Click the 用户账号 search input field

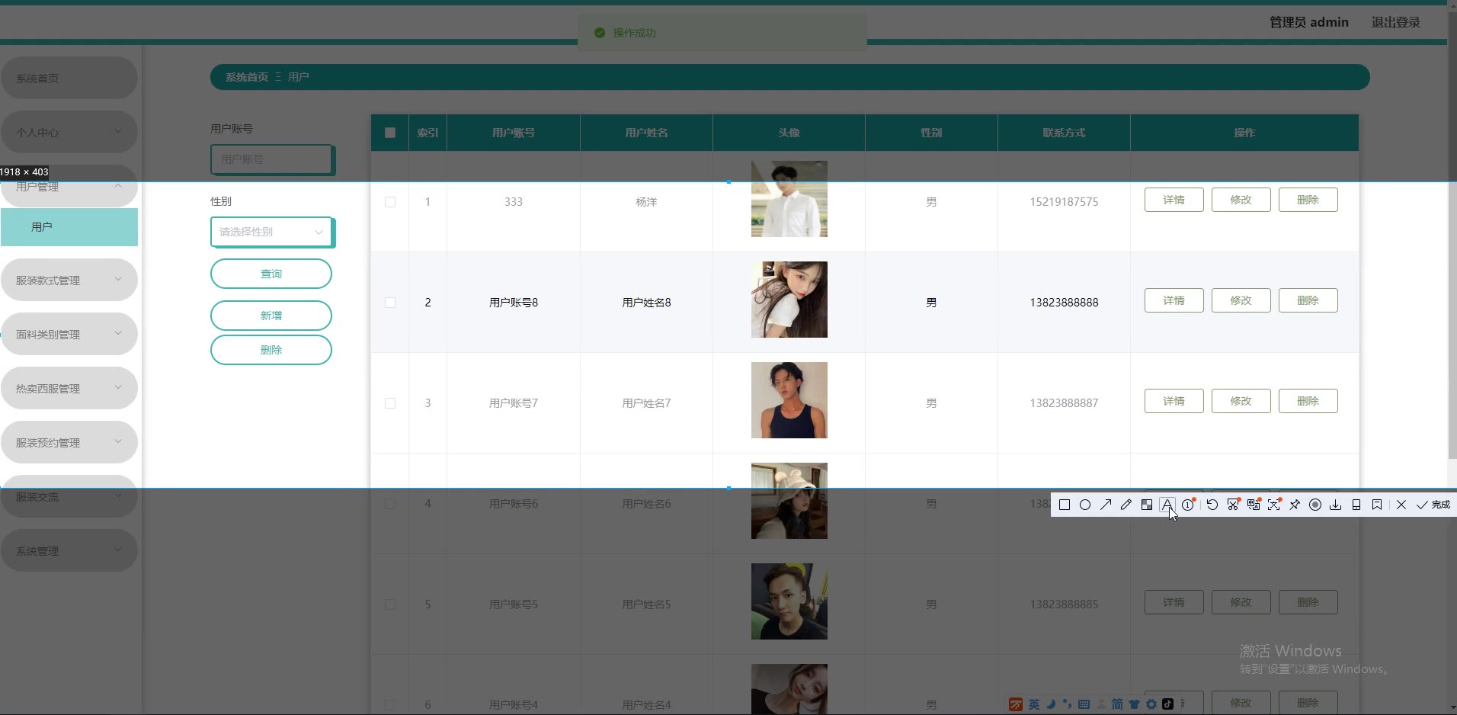coord(271,159)
